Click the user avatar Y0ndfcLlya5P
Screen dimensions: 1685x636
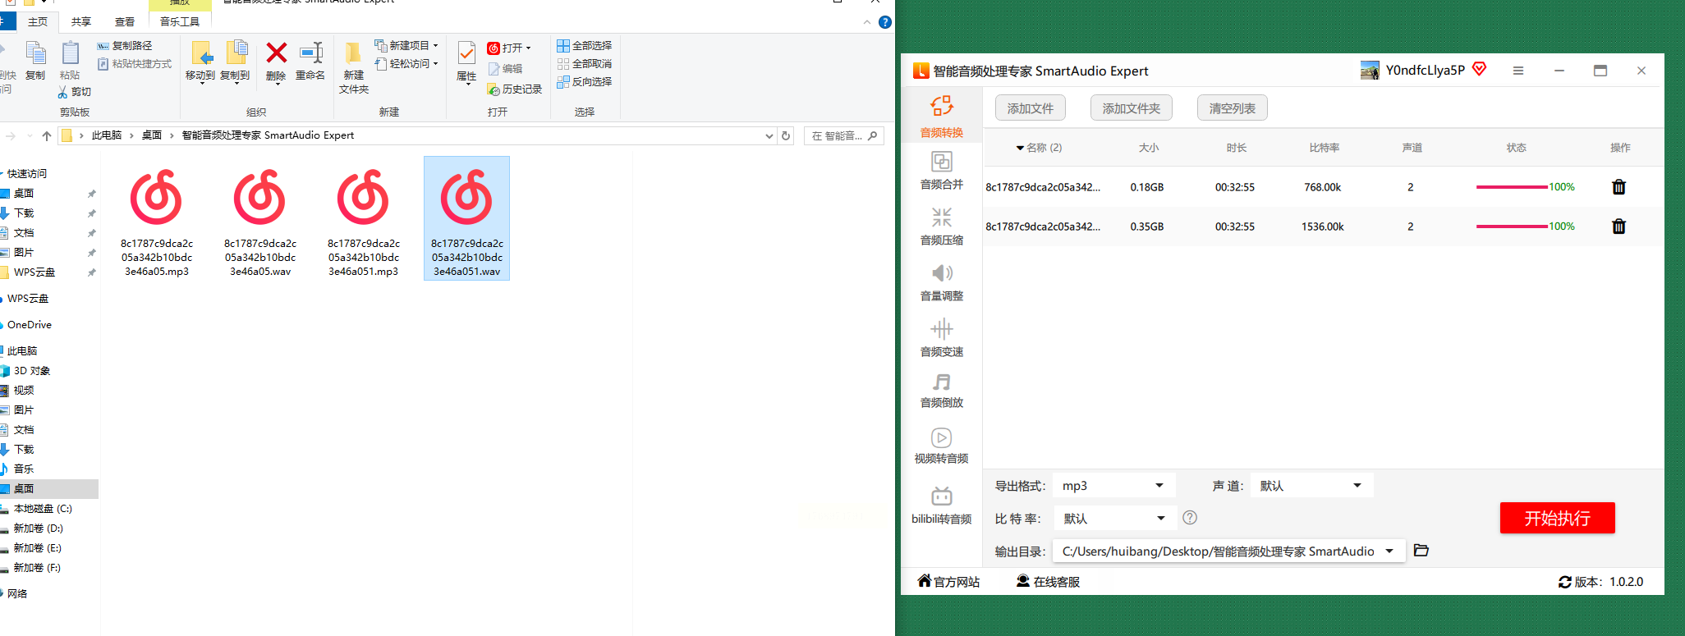1370,71
